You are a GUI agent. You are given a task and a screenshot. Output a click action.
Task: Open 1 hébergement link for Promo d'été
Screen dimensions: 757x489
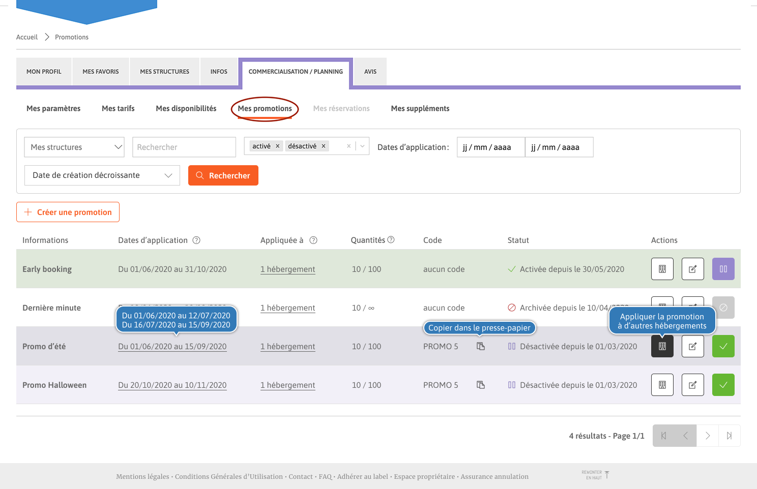(x=288, y=347)
